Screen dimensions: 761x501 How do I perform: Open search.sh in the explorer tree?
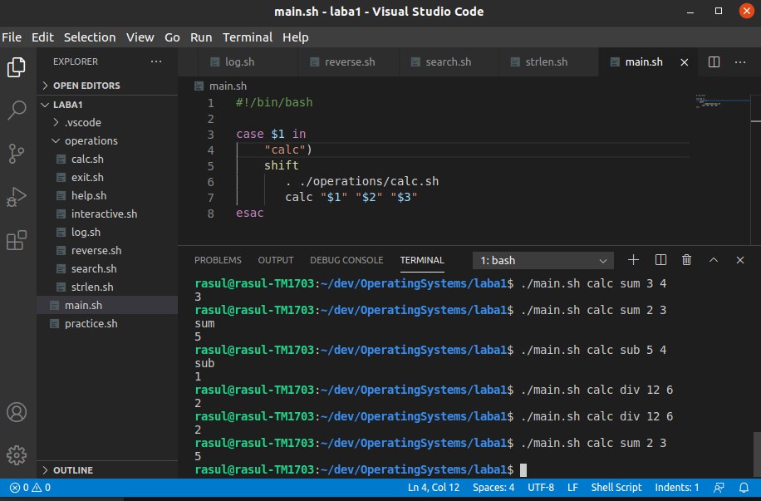pos(107,269)
